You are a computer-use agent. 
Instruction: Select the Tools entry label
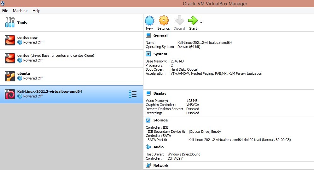(x=22, y=23)
